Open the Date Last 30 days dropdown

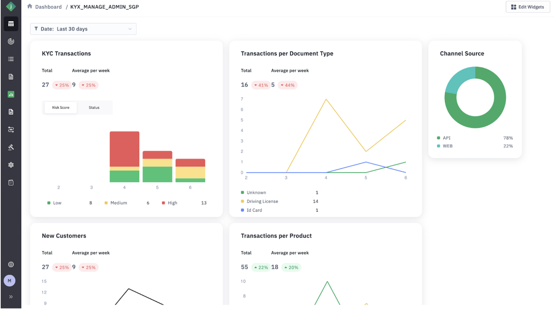click(x=83, y=29)
